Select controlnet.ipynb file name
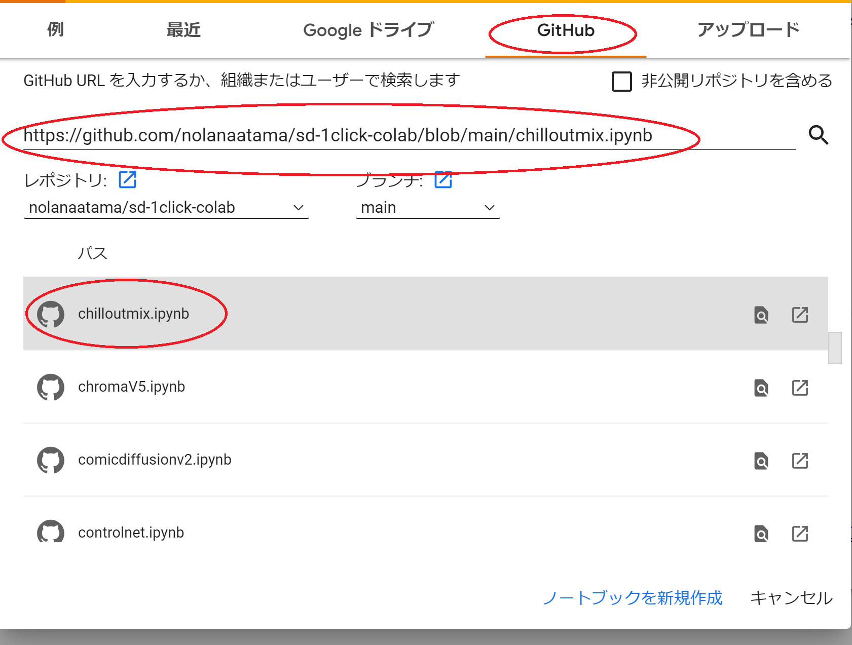The image size is (852, 645). tap(131, 533)
